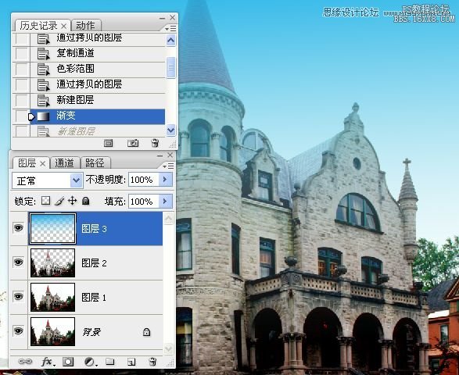Create new document from current state in History panel
The image size is (459, 375).
point(109,143)
